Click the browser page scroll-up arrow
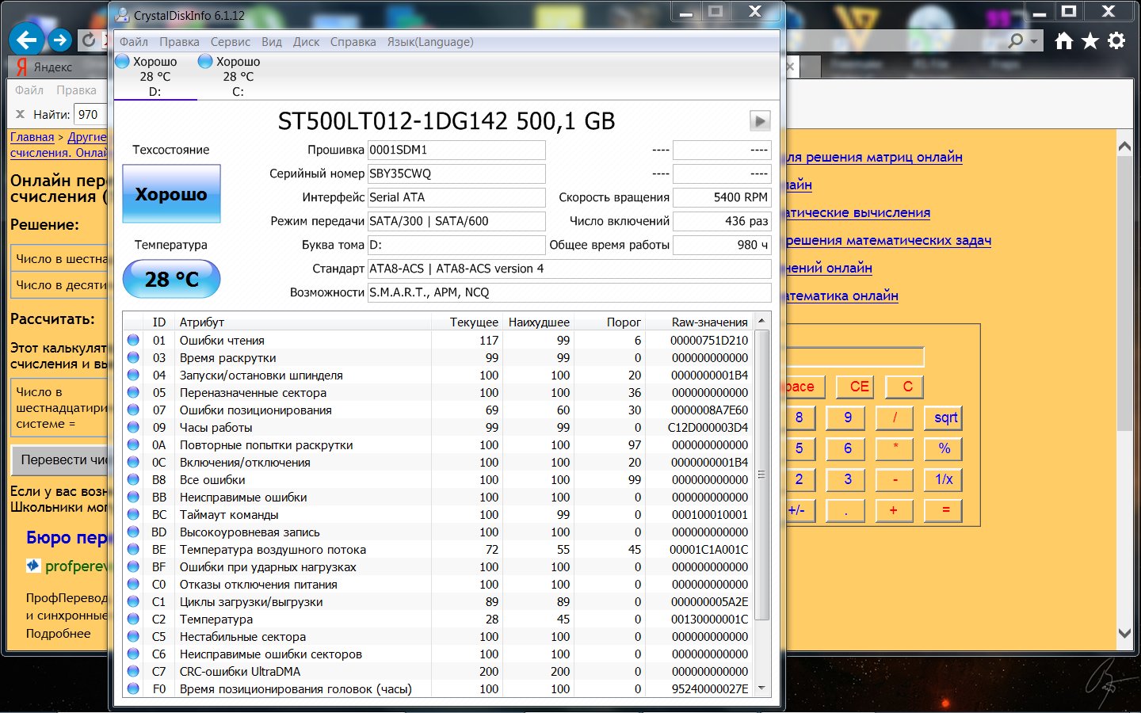Image resolution: width=1141 pixels, height=713 pixels. [1124, 147]
